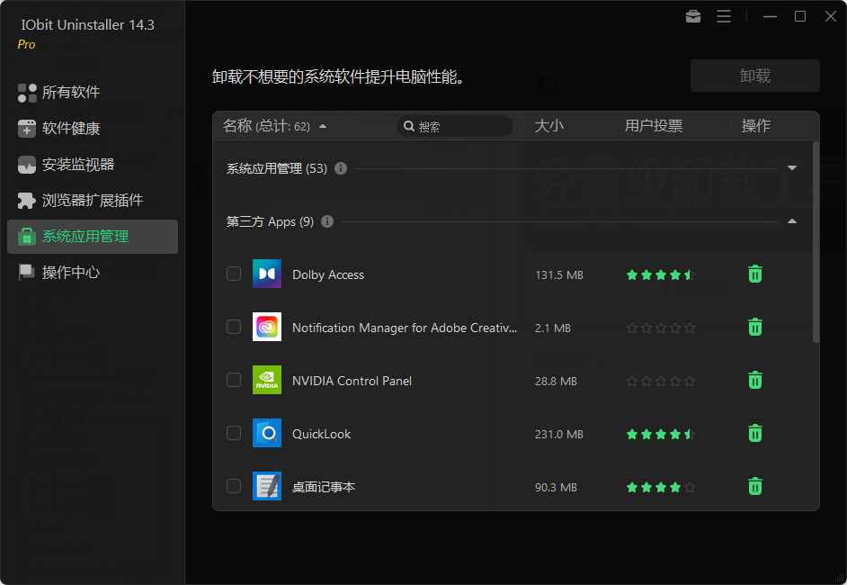Click the 搜索 search input field
The width and height of the screenshot is (847, 585).
455,126
